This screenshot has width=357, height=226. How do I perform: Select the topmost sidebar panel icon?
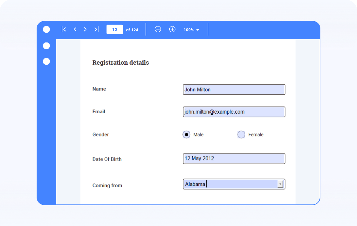pyautogui.click(x=46, y=29)
